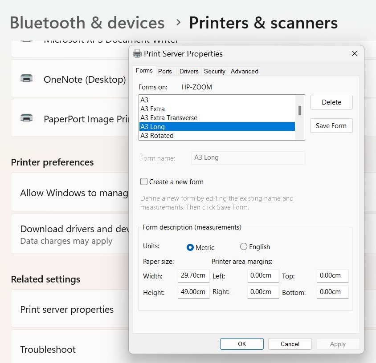Select the A3 Extra Transverse form

point(178,118)
